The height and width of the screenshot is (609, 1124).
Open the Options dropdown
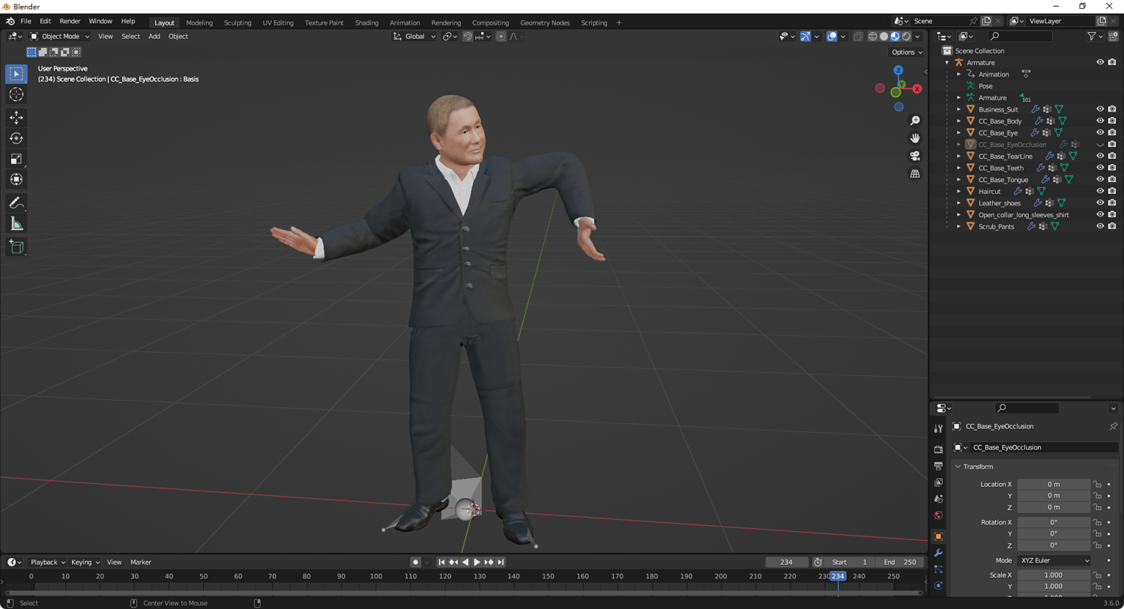pyautogui.click(x=907, y=52)
